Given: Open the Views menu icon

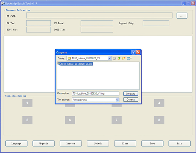Looking at the screenshot, I should point(129,58).
